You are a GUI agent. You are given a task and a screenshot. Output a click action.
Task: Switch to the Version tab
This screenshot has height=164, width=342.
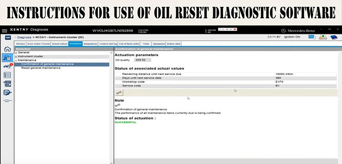pyautogui.click(x=21, y=44)
